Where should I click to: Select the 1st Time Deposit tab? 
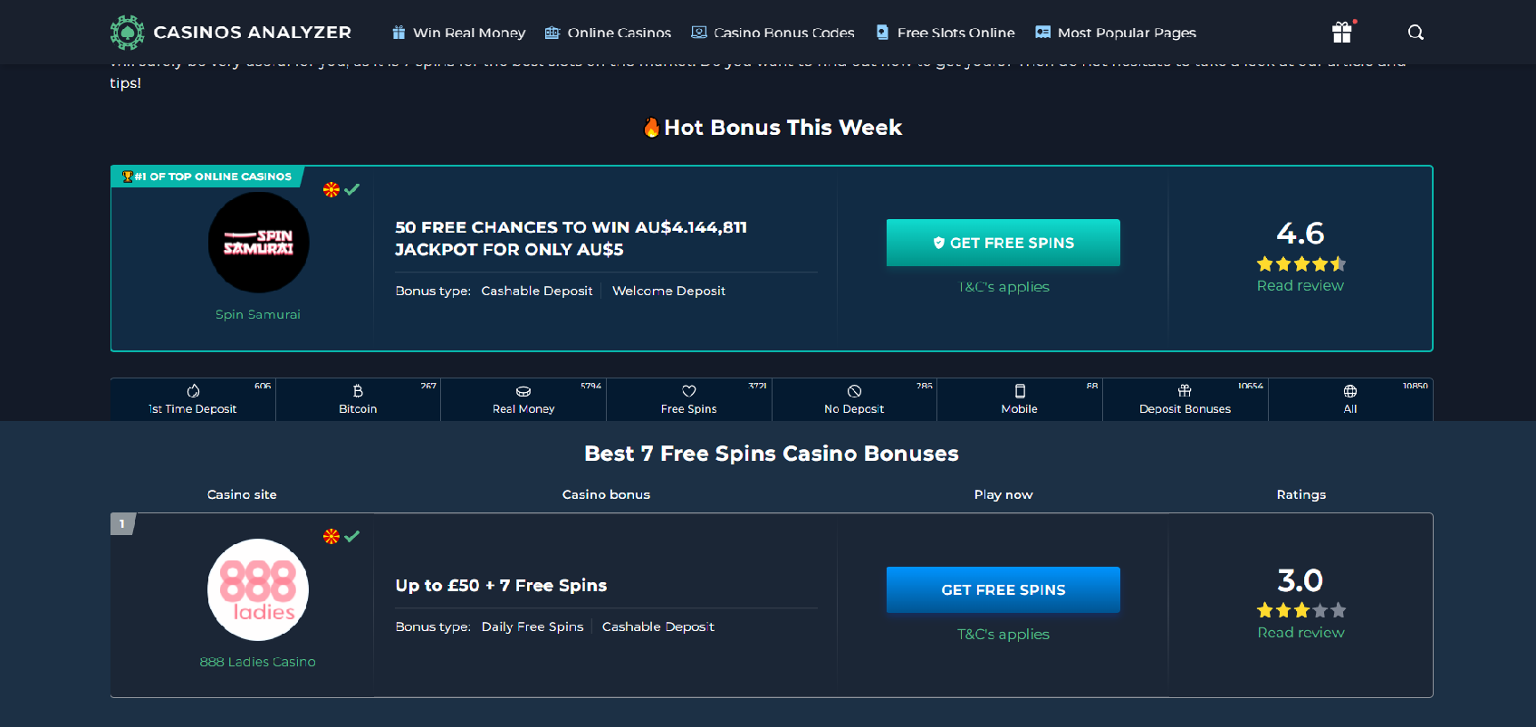(x=193, y=399)
